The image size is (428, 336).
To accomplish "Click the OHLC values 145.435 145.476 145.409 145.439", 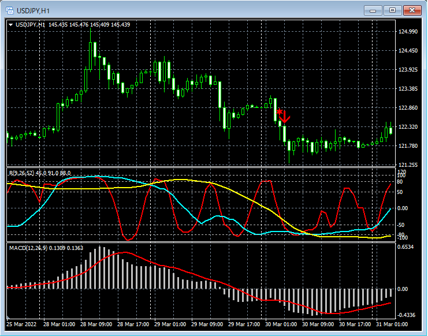I will tap(90, 25).
